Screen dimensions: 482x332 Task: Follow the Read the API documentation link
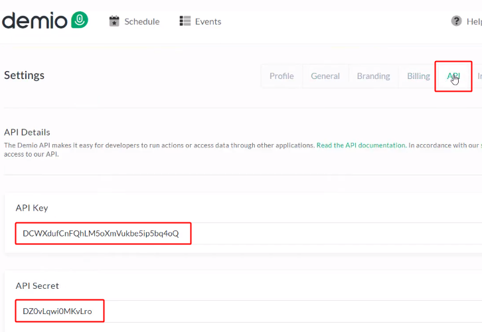361,145
